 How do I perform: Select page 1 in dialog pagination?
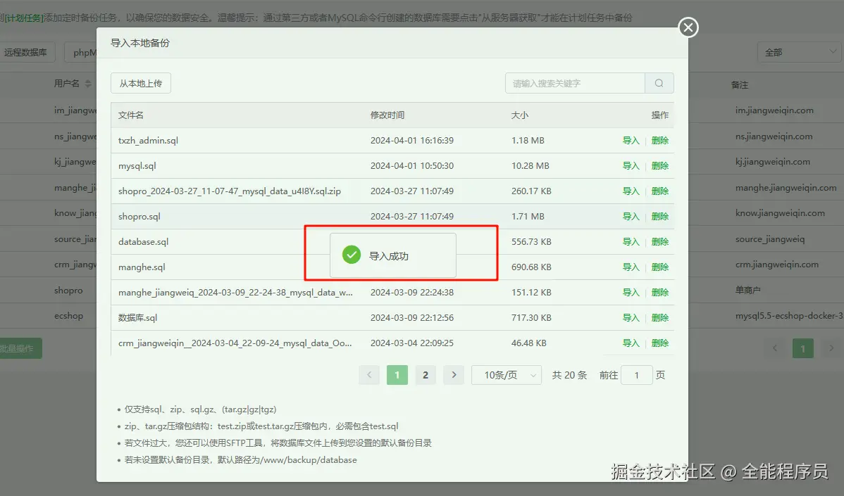click(397, 375)
